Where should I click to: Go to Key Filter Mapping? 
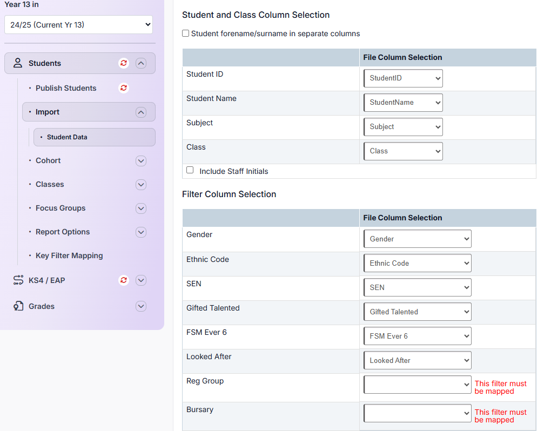click(x=69, y=255)
